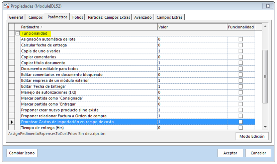Enable checkbox for Asignación automática de lote
This screenshot has width=277, height=164.
tap(241, 39)
